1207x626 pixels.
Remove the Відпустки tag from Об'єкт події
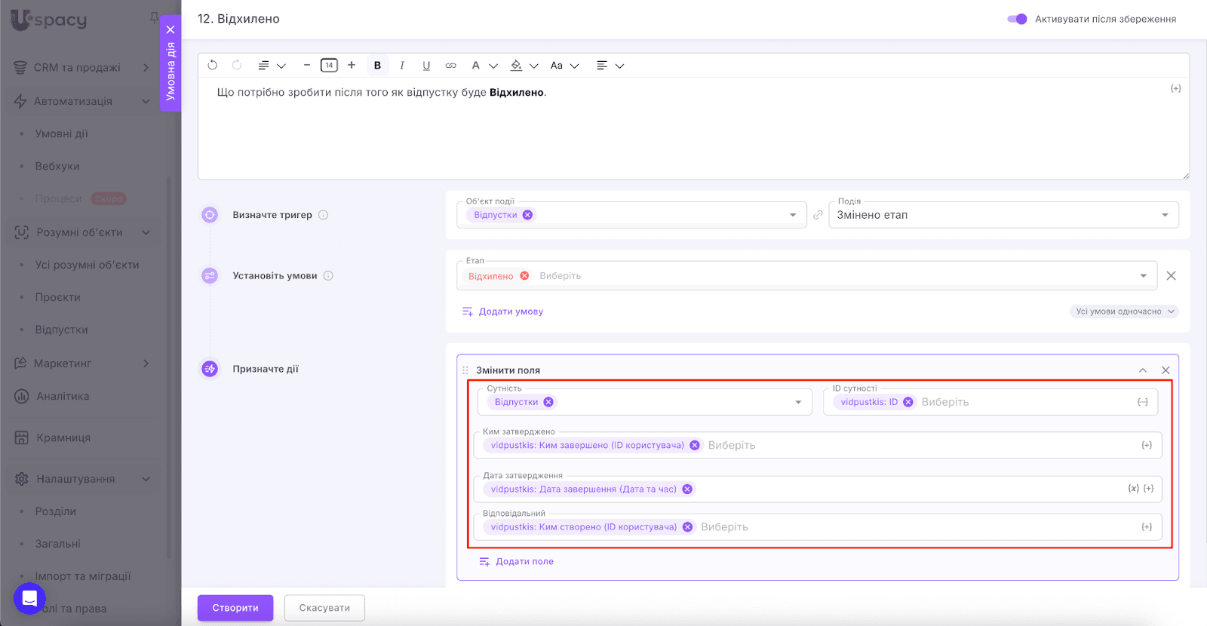click(x=528, y=215)
